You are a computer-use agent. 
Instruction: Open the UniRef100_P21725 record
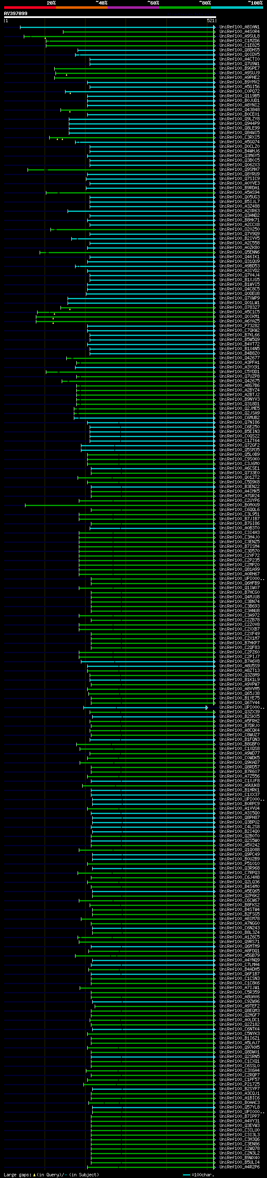click(x=239, y=1085)
